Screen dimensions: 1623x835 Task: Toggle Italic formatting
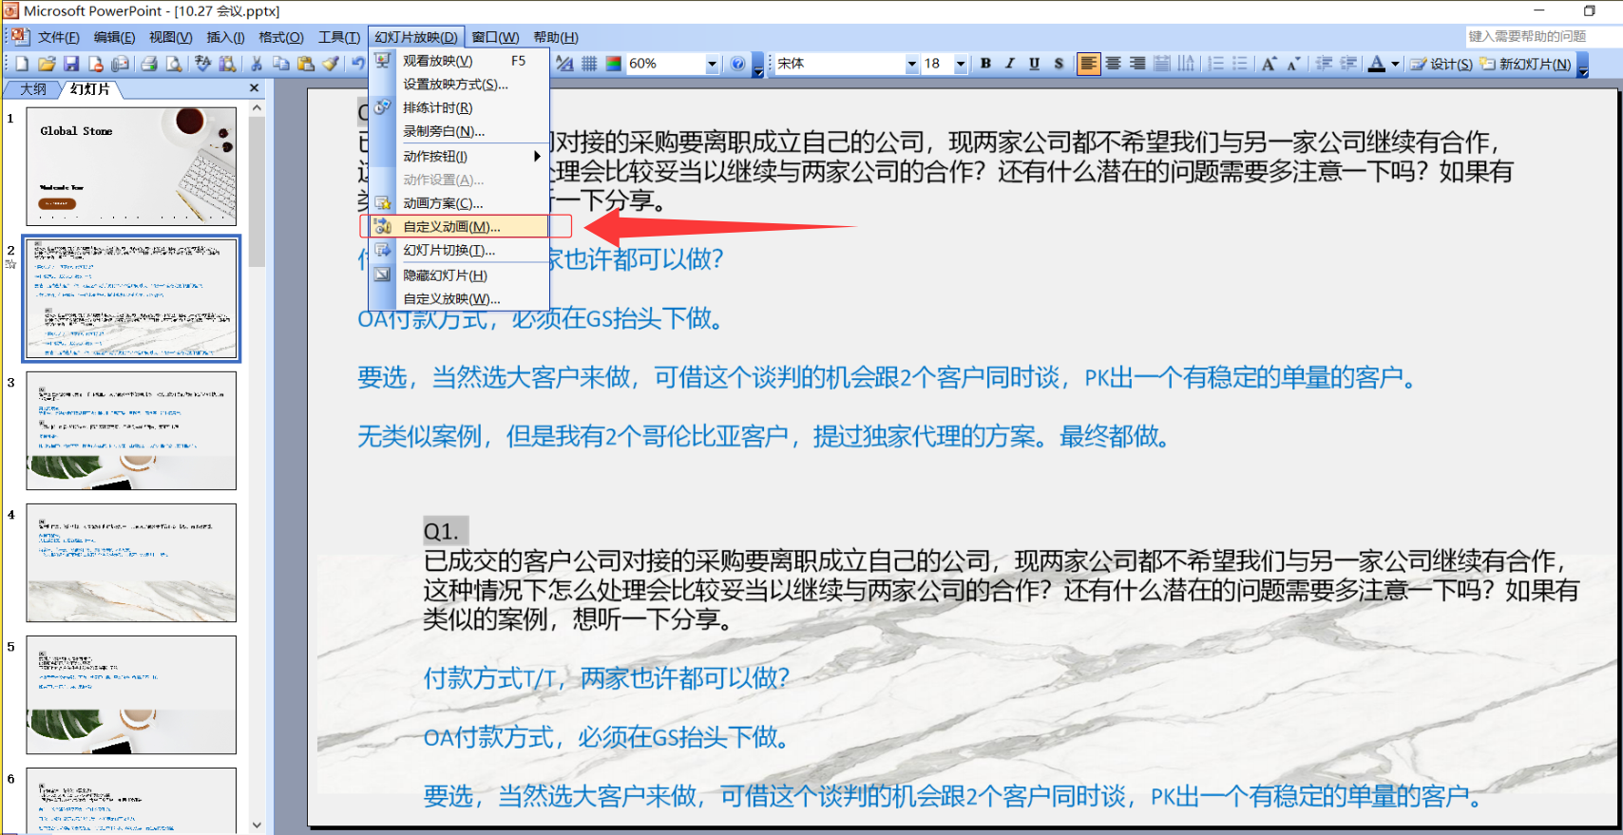(x=1010, y=64)
